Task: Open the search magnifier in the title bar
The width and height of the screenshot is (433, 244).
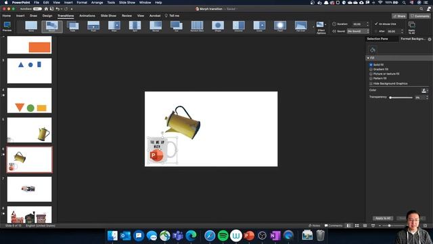Action: [421, 9]
